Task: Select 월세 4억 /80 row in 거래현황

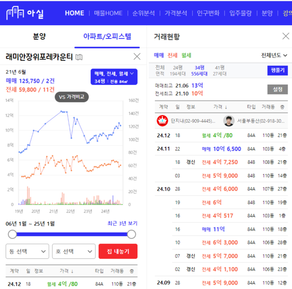Action: [x=221, y=136]
